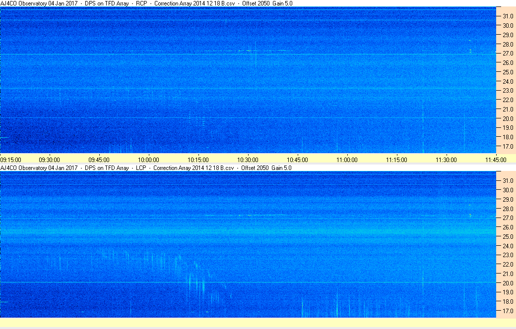Click the 28.0 frequency label in RCP panel

[508, 45]
